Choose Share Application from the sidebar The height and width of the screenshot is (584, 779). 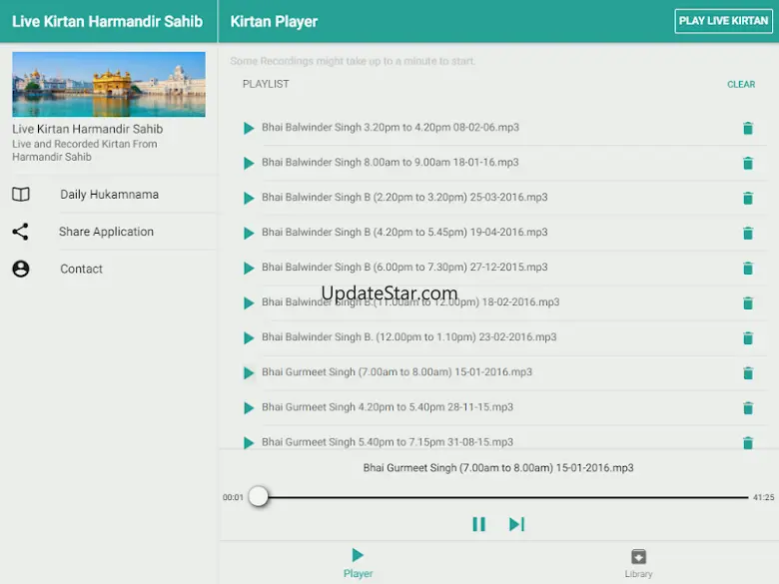point(106,232)
